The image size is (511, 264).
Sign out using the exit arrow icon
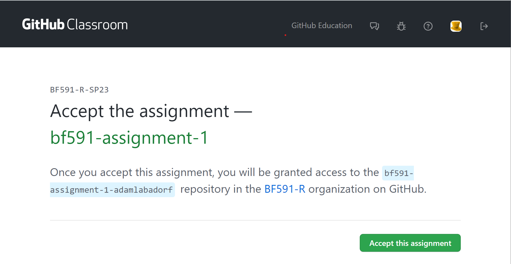(484, 26)
